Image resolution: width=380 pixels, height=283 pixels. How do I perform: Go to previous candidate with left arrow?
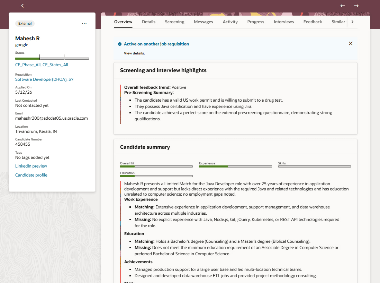pyautogui.click(x=342, y=6)
